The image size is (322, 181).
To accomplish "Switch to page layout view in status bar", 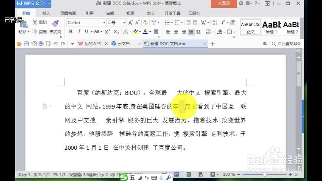I will tap(176, 174).
